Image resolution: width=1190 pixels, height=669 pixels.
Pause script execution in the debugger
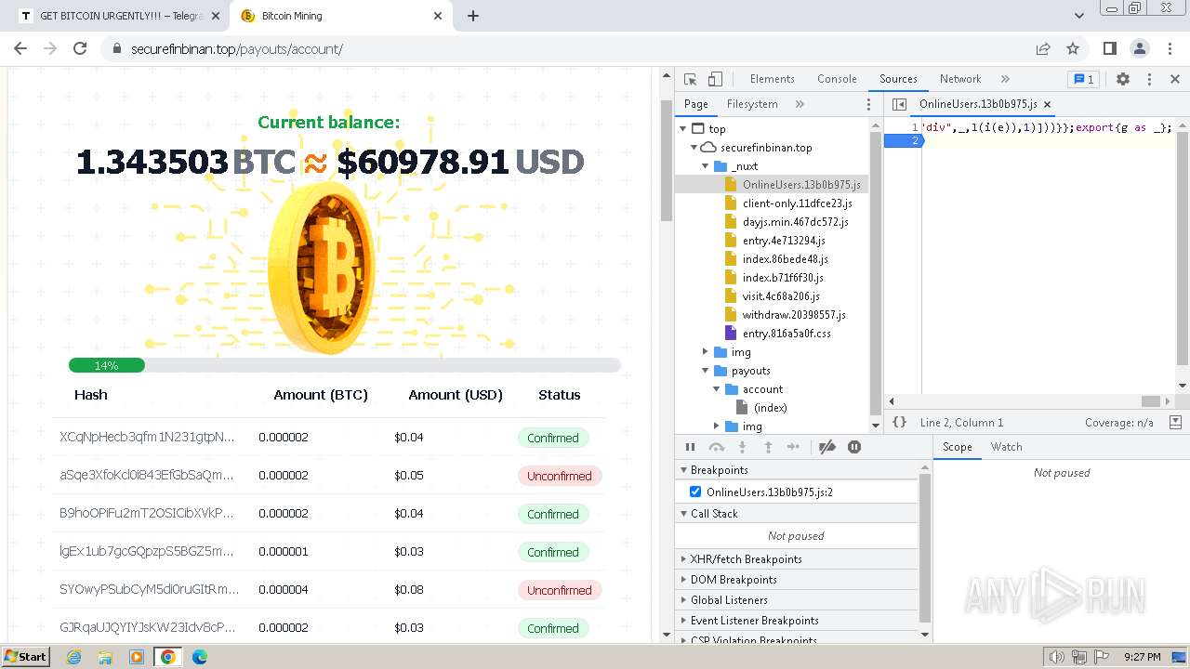click(x=690, y=447)
